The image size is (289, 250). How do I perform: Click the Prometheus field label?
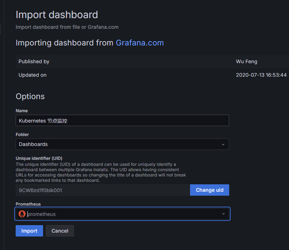28,204
